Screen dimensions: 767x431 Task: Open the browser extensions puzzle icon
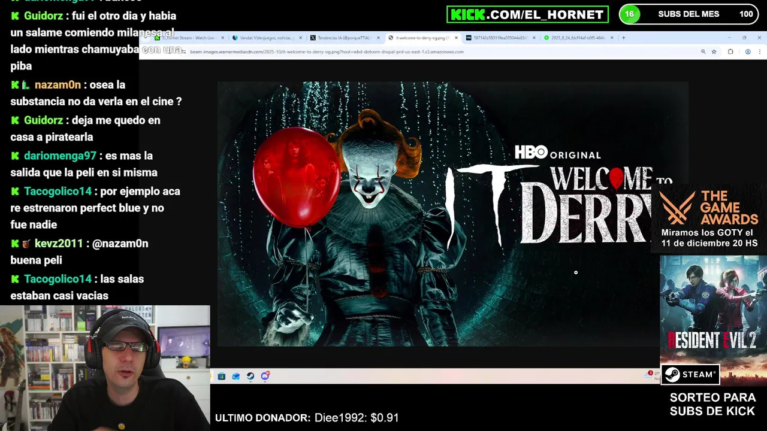pyautogui.click(x=730, y=51)
